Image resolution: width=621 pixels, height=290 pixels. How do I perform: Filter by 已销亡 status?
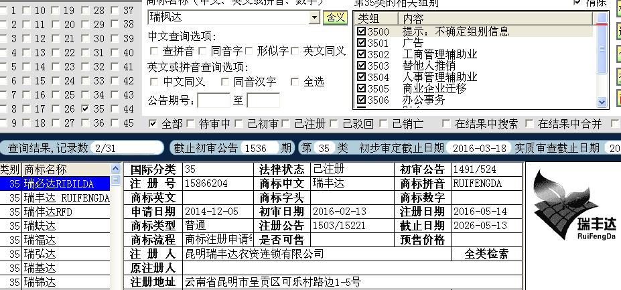[x=383, y=124]
